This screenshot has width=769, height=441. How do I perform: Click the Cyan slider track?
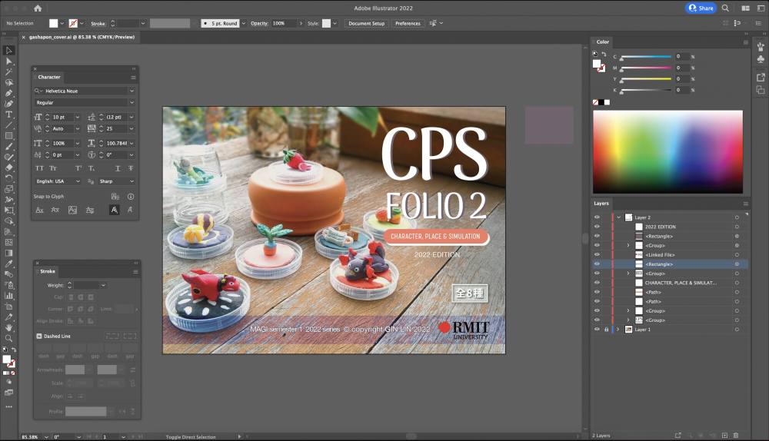pyautogui.click(x=647, y=57)
